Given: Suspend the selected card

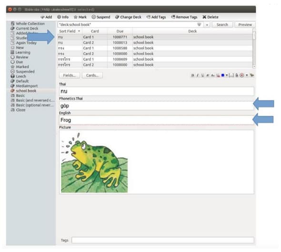Looking at the screenshot, I should (101, 17).
